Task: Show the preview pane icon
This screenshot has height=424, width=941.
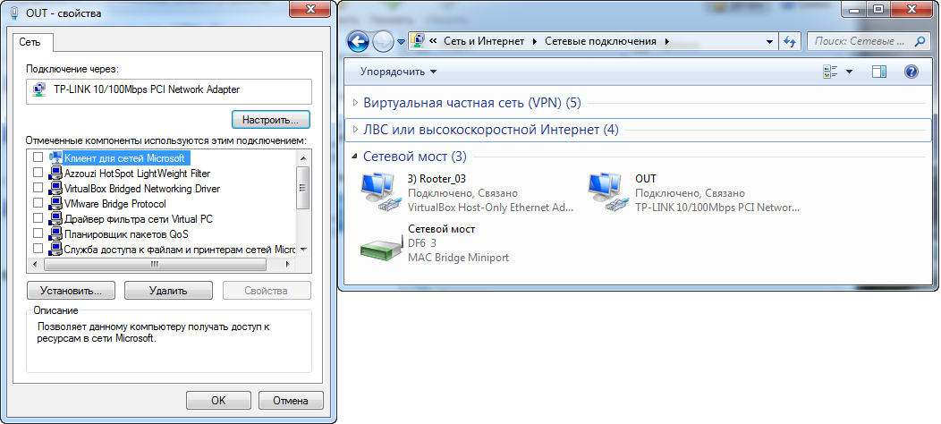Action: tap(879, 72)
